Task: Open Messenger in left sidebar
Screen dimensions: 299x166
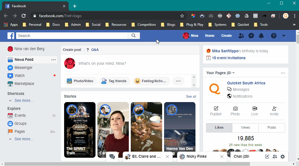Action: 20,68
